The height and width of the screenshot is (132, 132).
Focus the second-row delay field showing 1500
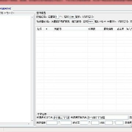coord(91,22)
